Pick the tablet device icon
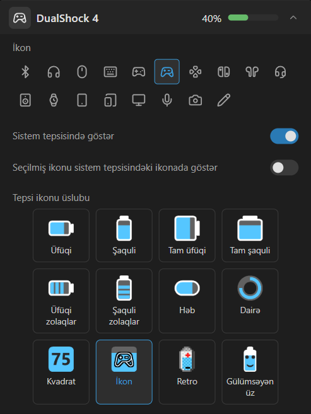The width and height of the screenshot is (311, 414). tap(82, 100)
